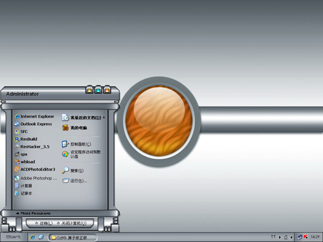The image size is (323, 242).
Task: Click the Shut down computer (关闭计算机) button
Action: point(72,223)
